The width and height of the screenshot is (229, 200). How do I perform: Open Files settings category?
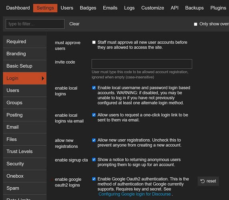tap(25, 139)
